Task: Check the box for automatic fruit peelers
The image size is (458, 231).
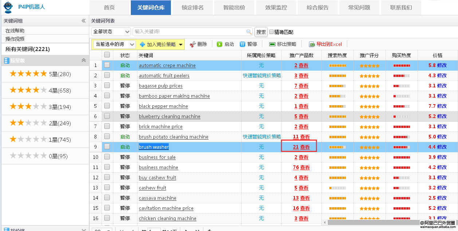Action: [107, 75]
